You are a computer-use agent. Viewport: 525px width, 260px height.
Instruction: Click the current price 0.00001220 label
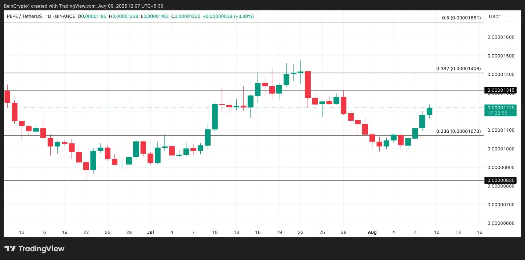(500, 107)
